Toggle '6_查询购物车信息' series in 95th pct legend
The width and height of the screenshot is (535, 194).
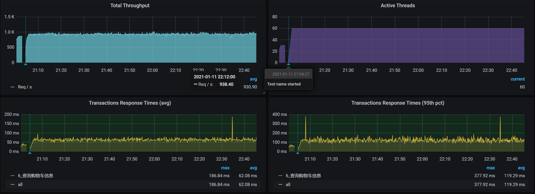click(x=303, y=176)
